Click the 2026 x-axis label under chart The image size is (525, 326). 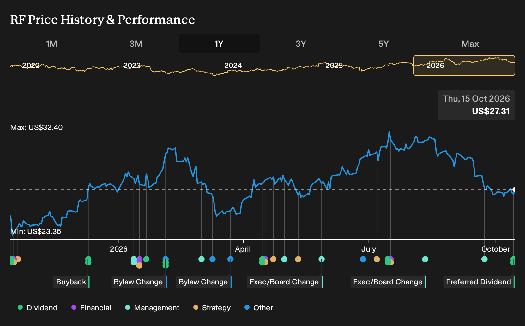[x=118, y=249]
